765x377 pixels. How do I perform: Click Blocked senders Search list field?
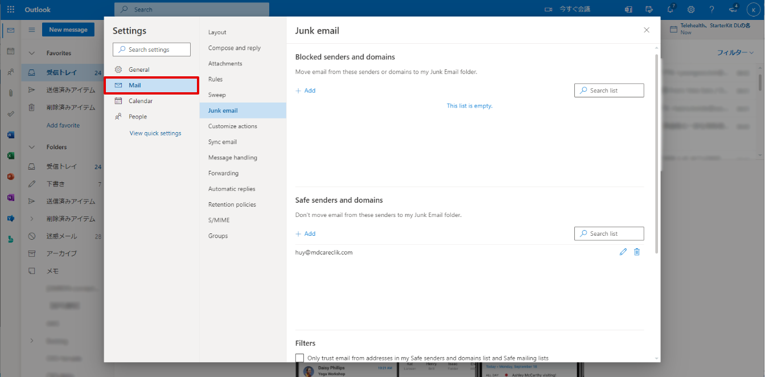pyautogui.click(x=609, y=91)
